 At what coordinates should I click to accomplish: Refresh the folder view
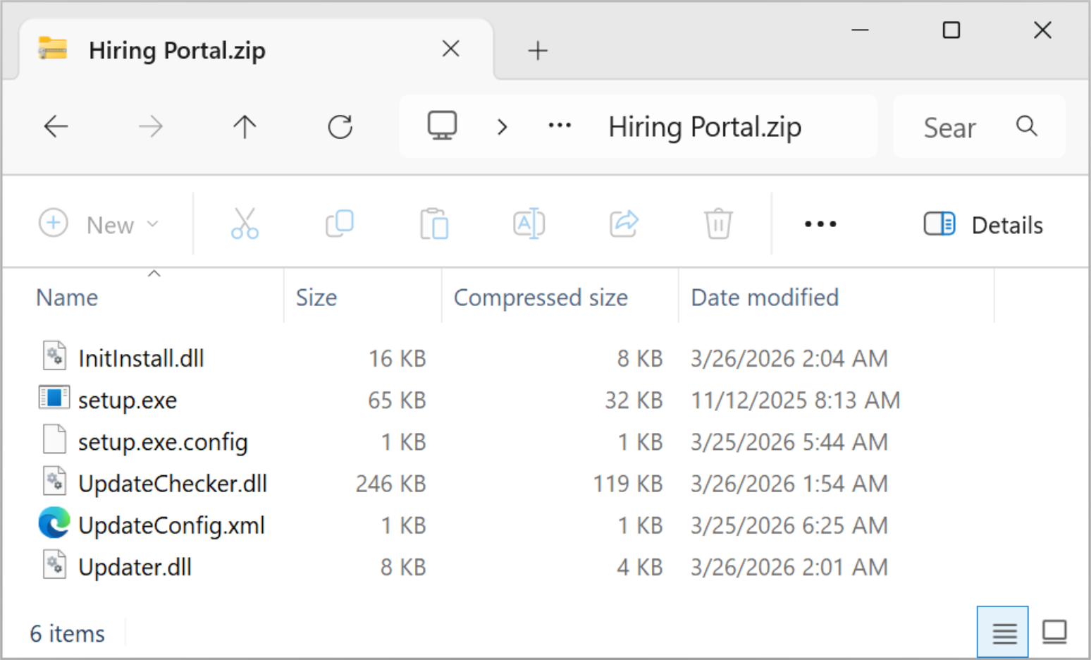click(x=340, y=127)
